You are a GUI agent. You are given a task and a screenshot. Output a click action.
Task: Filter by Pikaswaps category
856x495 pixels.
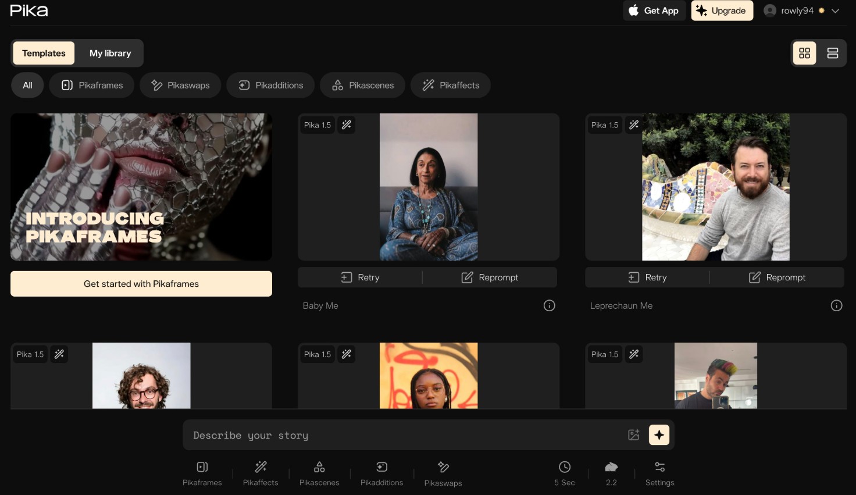click(180, 85)
